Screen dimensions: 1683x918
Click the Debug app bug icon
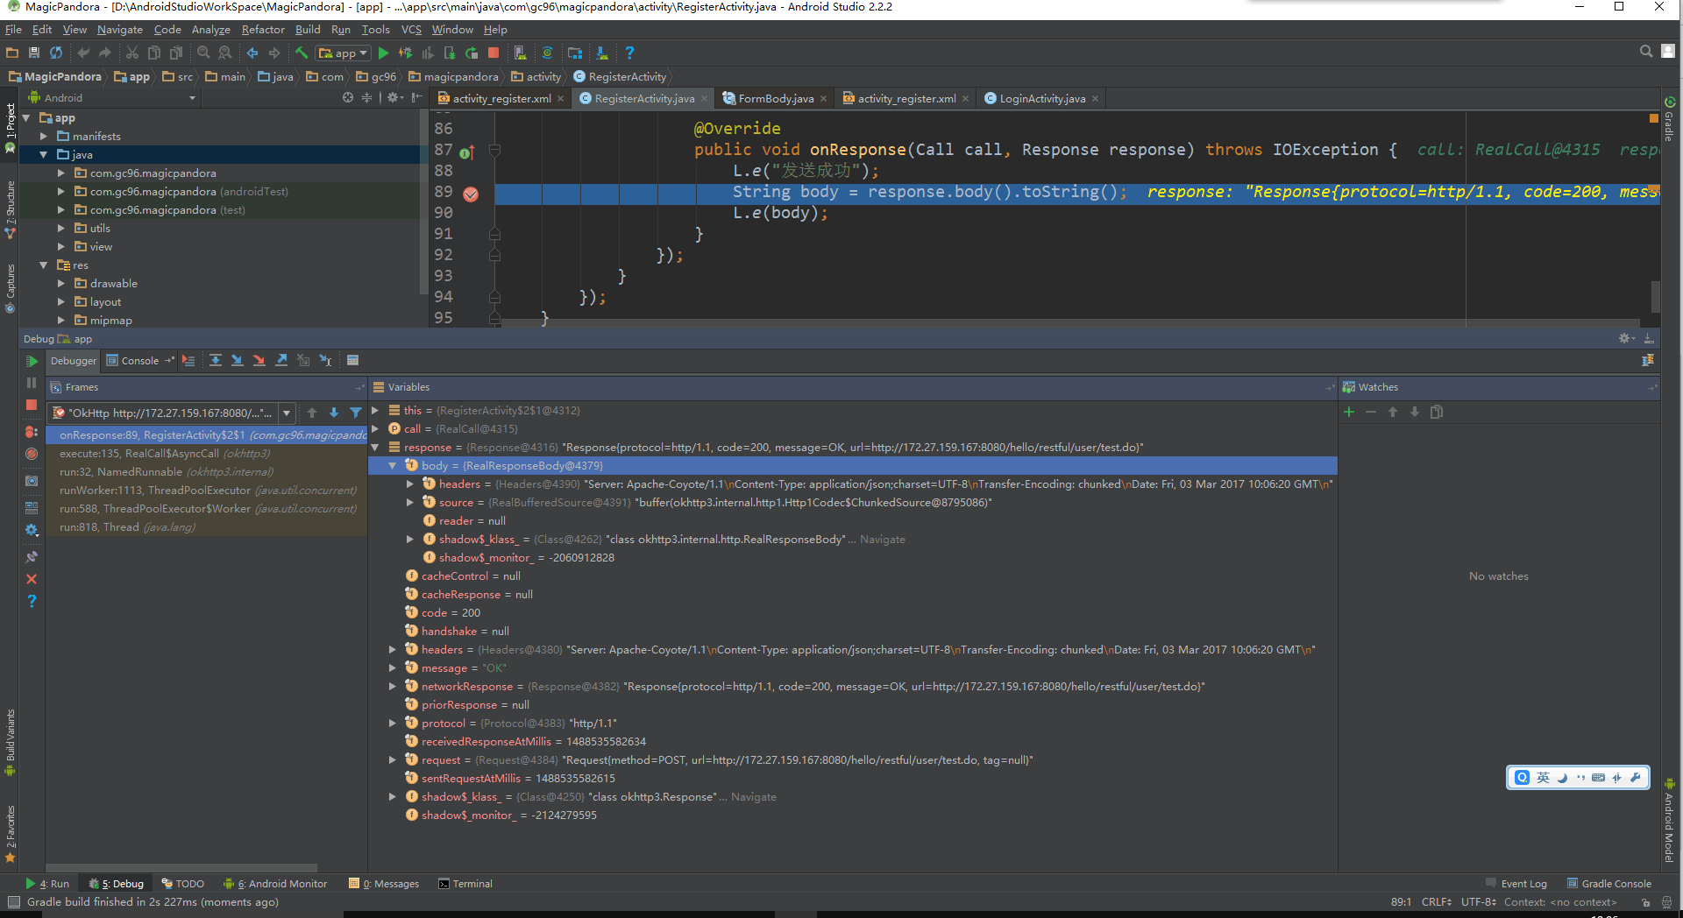click(406, 53)
